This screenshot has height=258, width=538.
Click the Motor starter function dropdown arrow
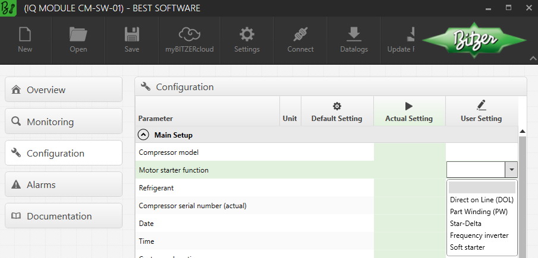point(511,170)
